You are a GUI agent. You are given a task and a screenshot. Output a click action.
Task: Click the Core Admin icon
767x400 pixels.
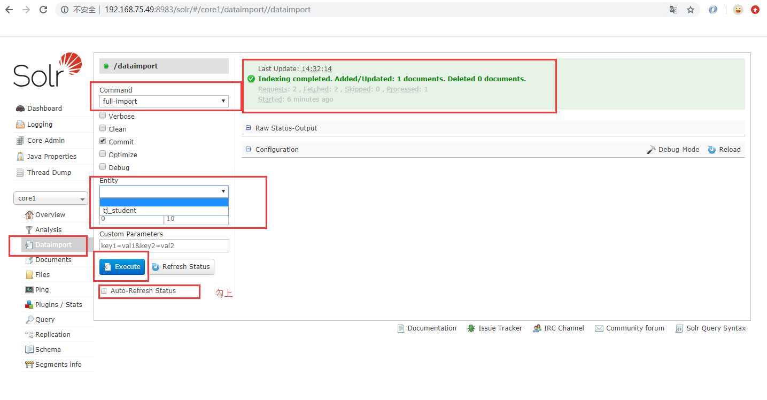click(20, 141)
